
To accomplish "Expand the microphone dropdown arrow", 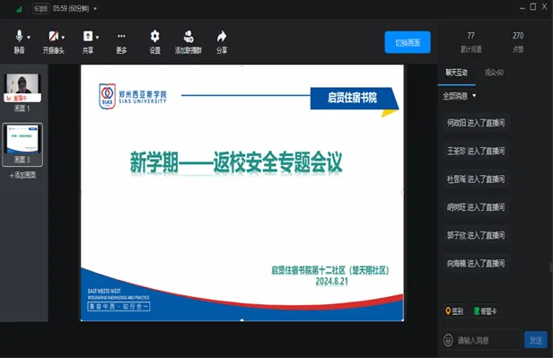I will [29, 38].
